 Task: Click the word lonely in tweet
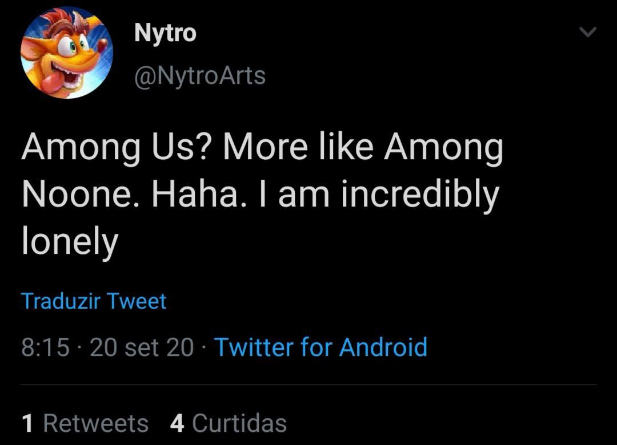[x=70, y=241]
